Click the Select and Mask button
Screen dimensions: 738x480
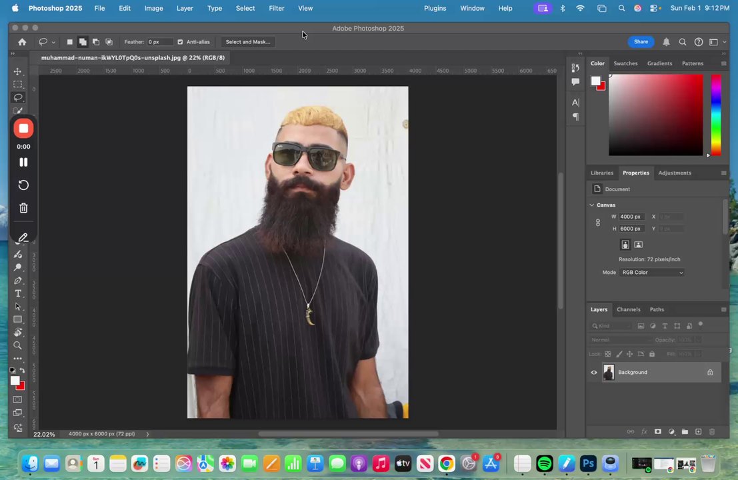point(247,42)
